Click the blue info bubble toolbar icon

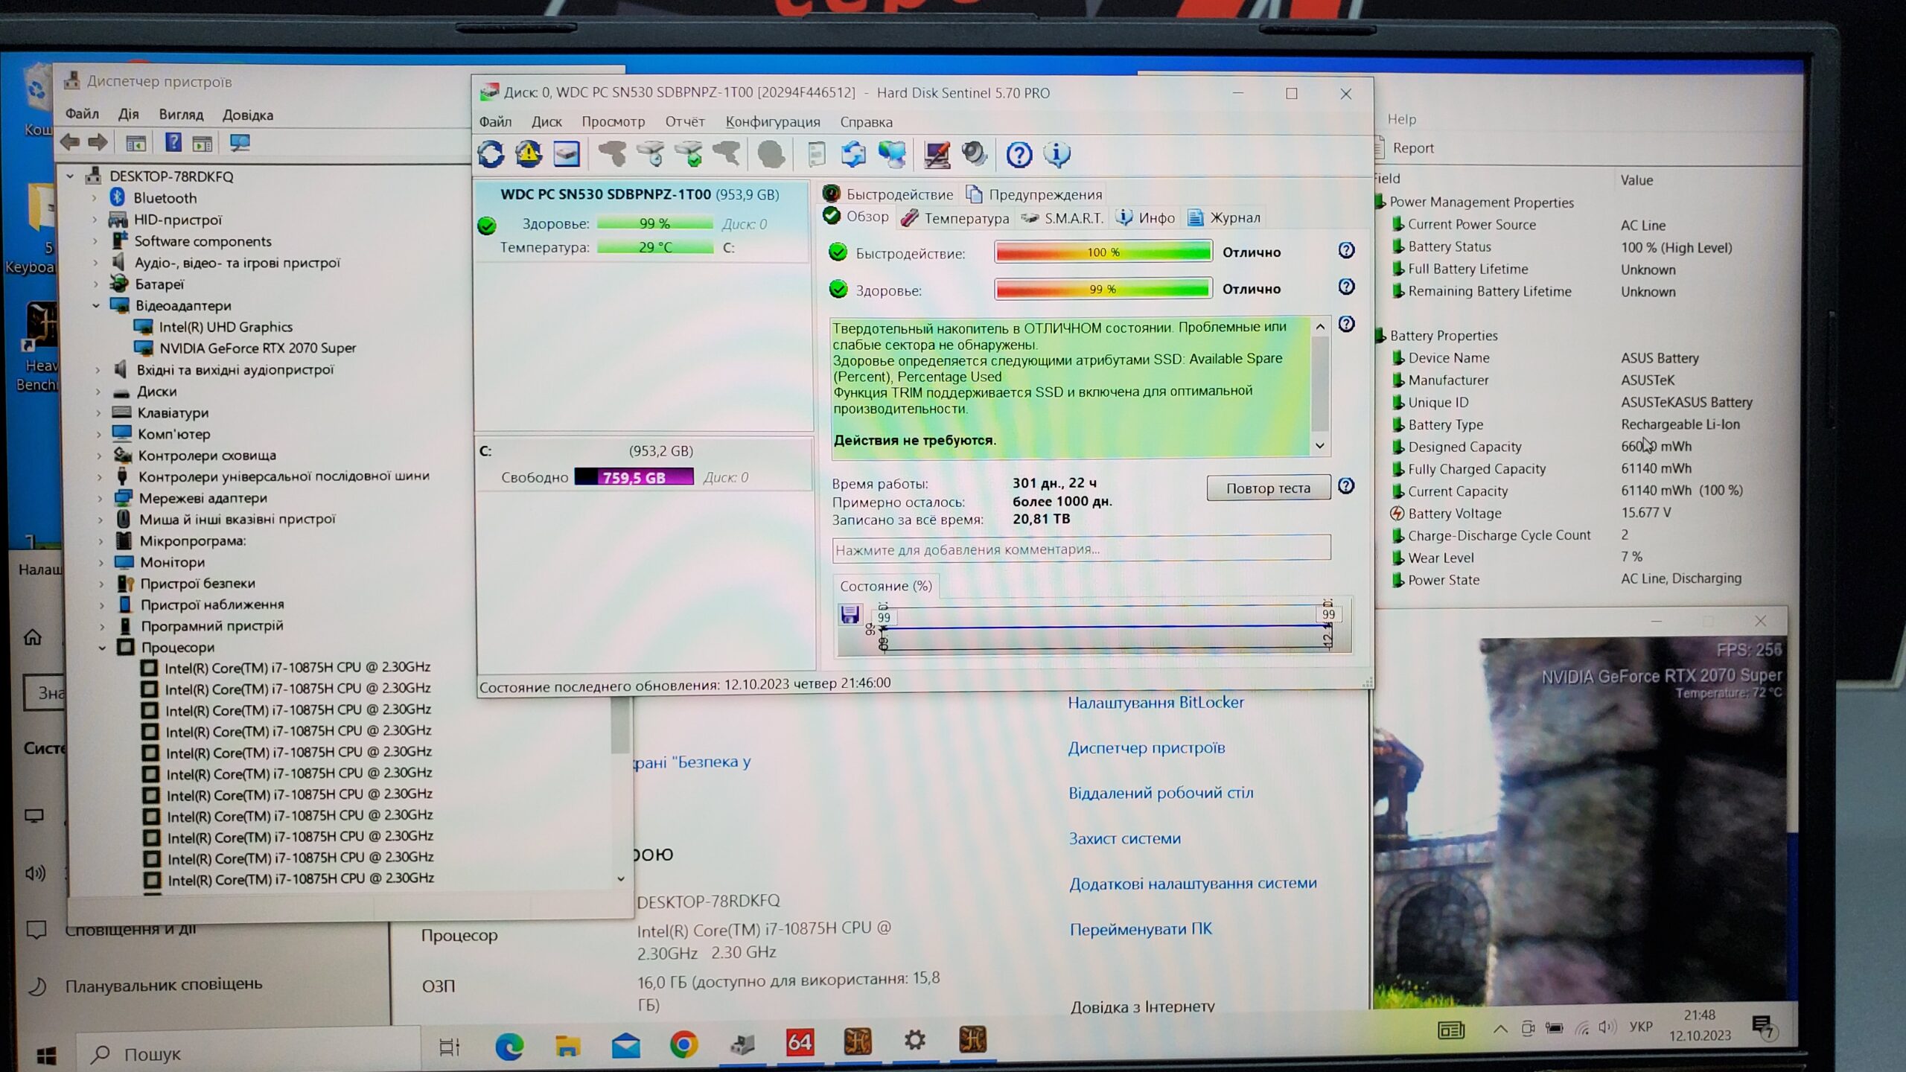pyautogui.click(x=1056, y=154)
